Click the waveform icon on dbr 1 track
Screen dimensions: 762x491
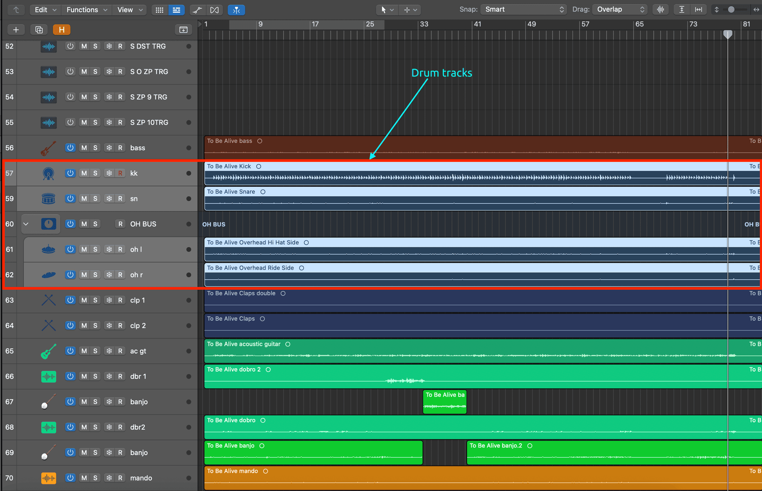[49, 376]
